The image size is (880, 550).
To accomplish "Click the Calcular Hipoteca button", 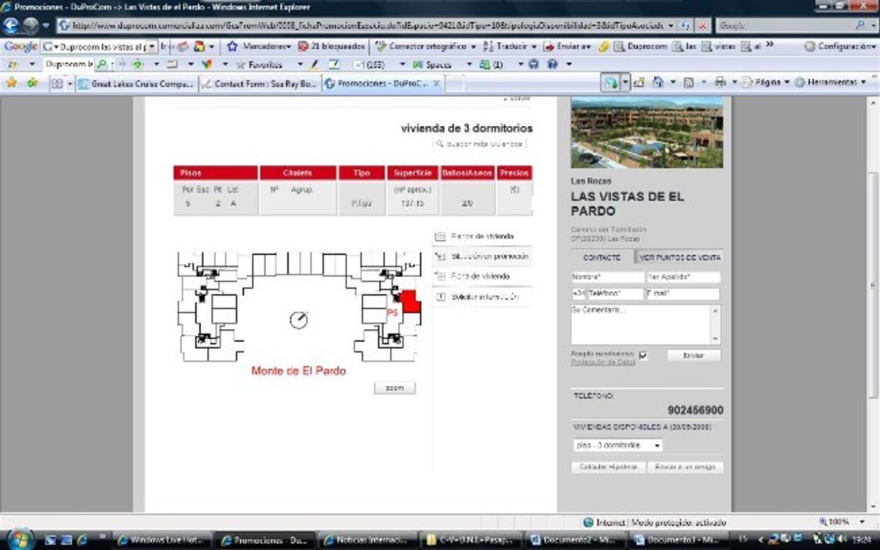I will [608, 467].
